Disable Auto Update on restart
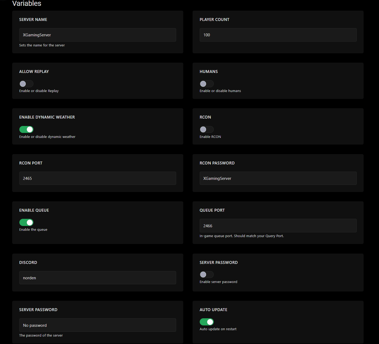This screenshot has width=379, height=344. 206,322
